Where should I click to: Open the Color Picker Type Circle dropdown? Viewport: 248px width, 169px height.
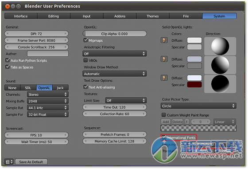[198, 106]
